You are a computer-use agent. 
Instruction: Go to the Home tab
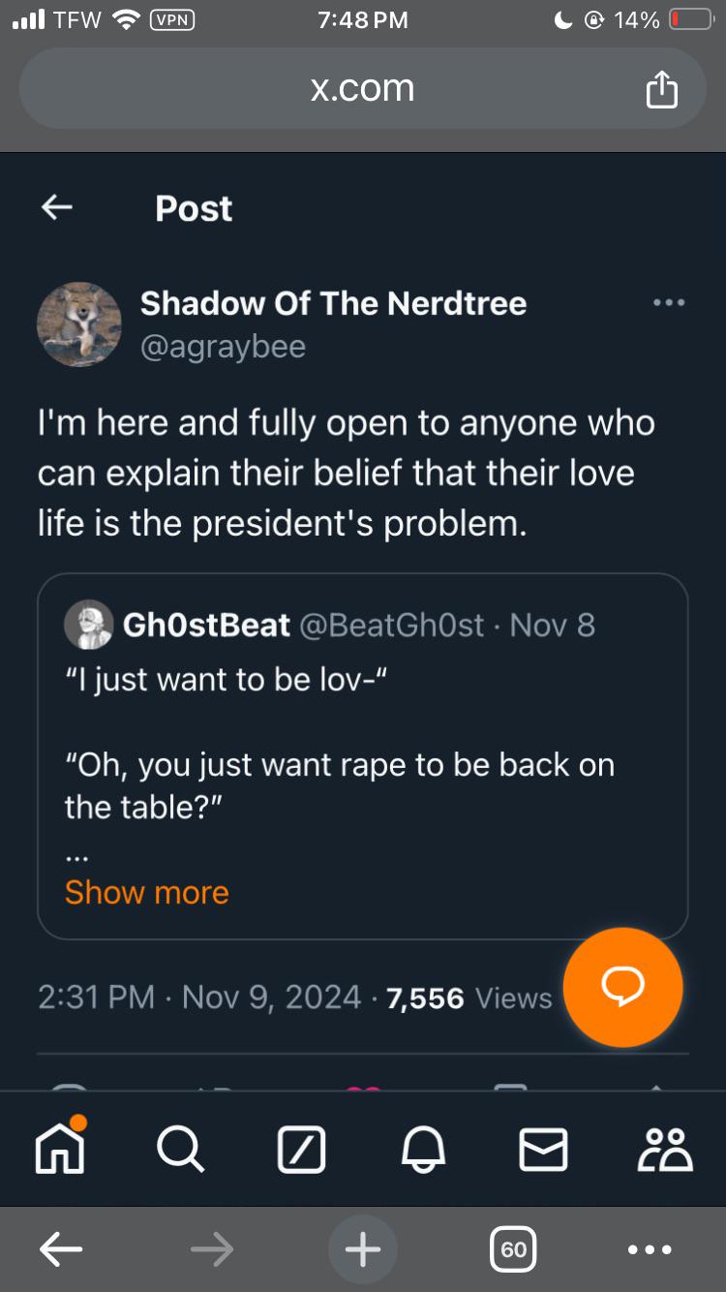61,1150
